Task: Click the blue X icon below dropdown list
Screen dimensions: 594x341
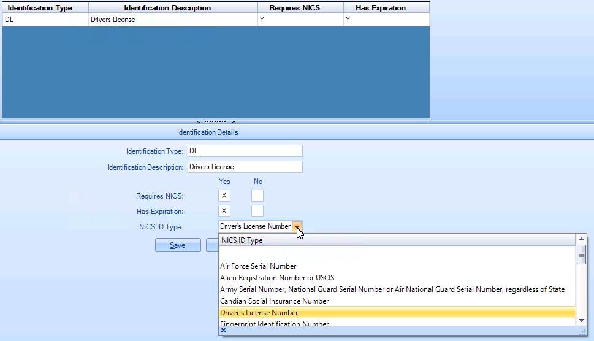Action: point(223,331)
